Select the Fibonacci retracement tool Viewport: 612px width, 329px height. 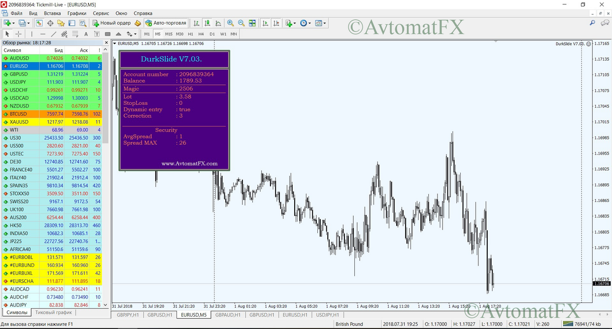(x=75, y=34)
